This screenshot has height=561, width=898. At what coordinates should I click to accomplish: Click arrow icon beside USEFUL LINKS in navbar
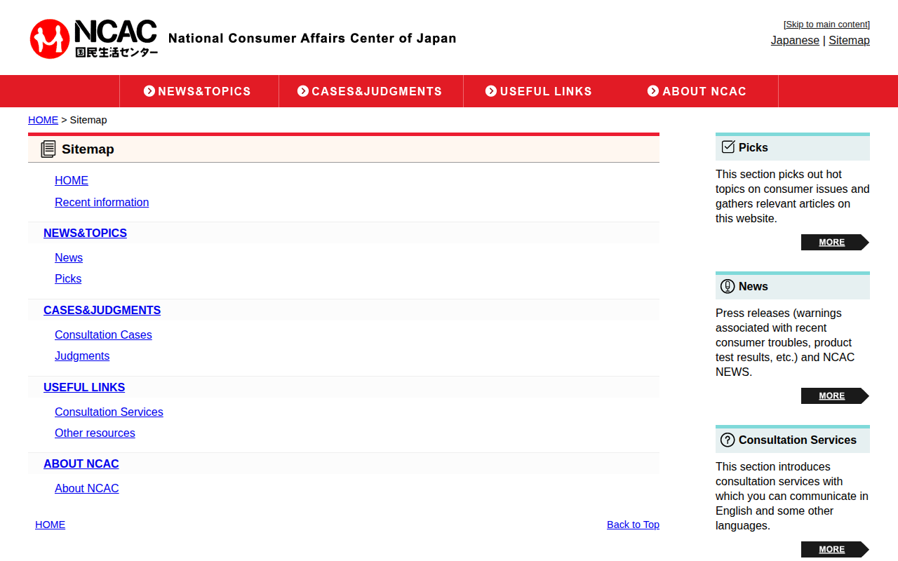pyautogui.click(x=491, y=91)
